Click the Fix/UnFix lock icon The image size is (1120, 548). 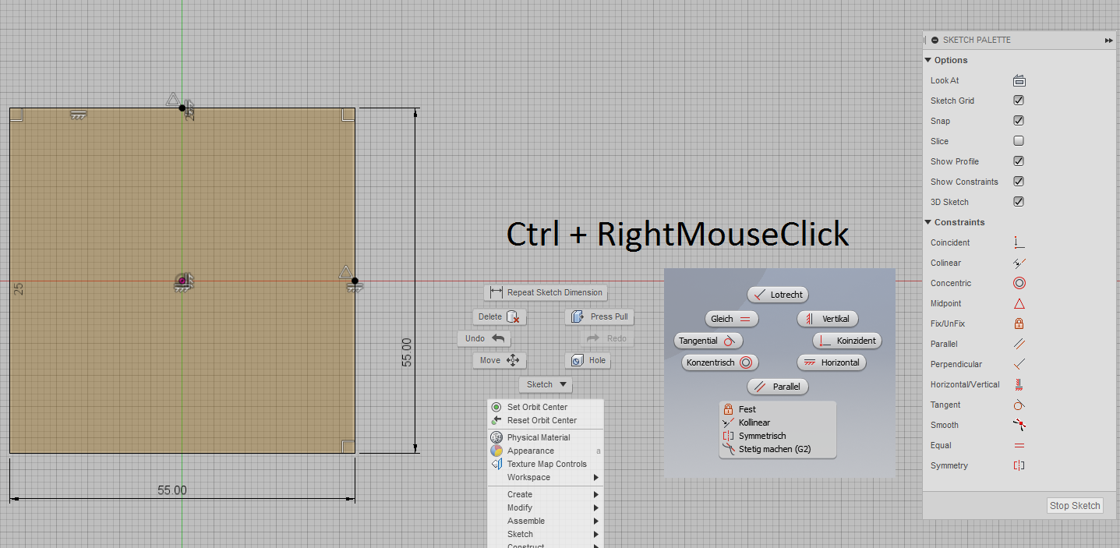point(1019,323)
